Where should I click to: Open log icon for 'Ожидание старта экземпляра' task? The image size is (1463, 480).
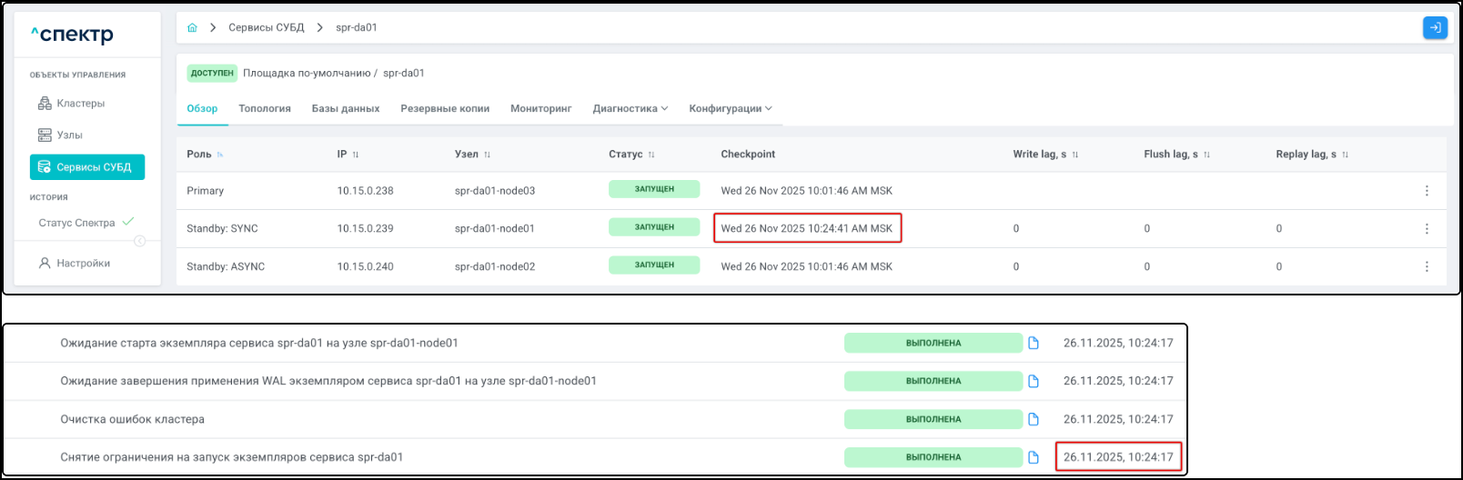pyautogui.click(x=1034, y=343)
